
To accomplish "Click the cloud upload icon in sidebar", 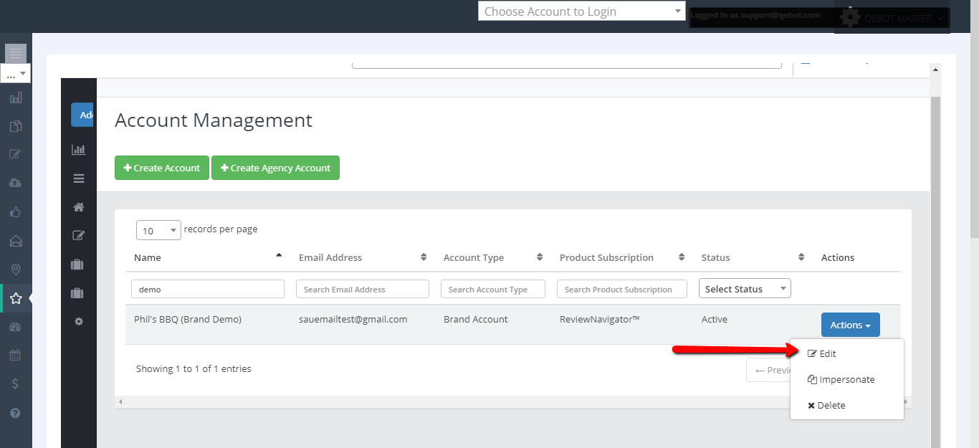I will coord(16,183).
